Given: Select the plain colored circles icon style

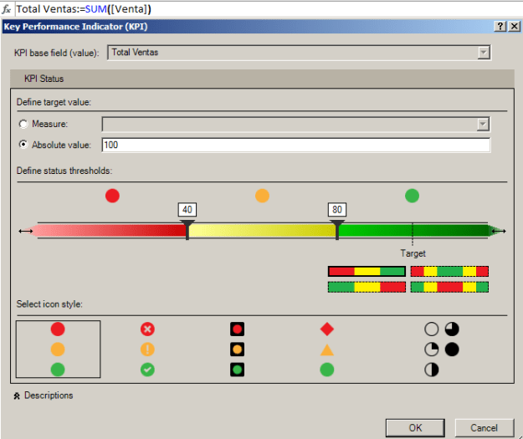Looking at the screenshot, I should click(58, 349).
